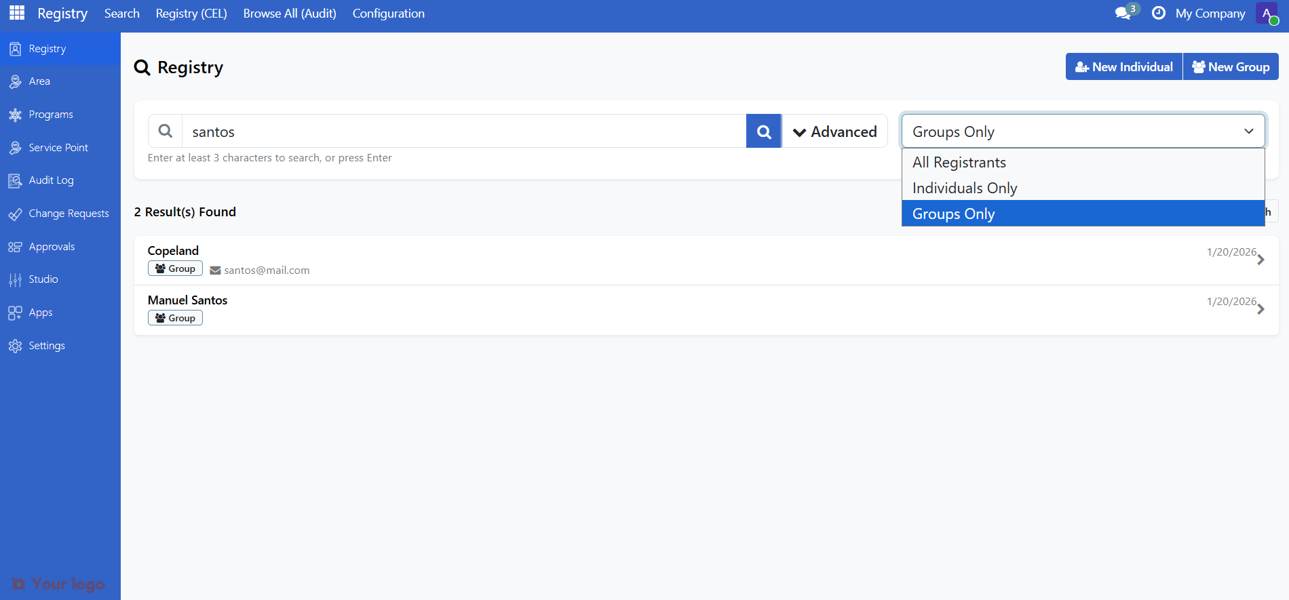Expand the Advanced search options
Screen dimensions: 1289x600
click(x=835, y=132)
